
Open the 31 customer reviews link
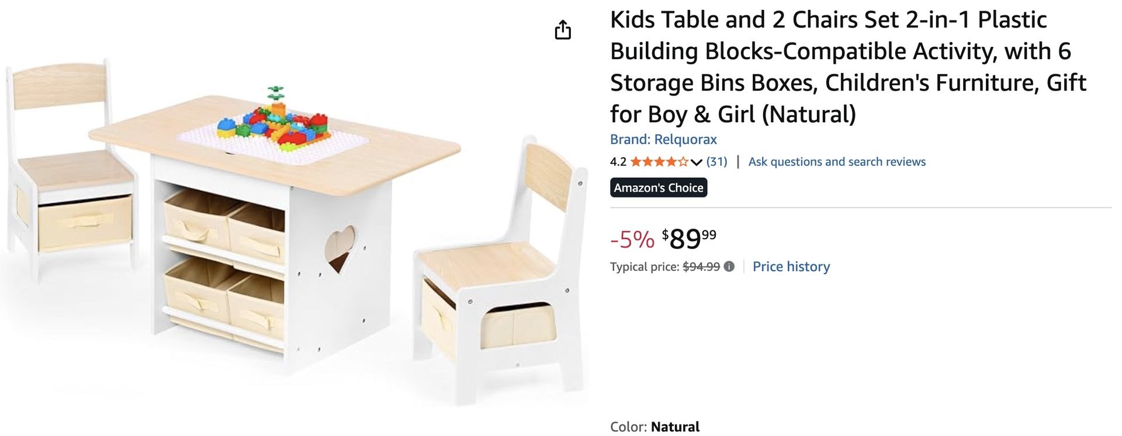pyautogui.click(x=716, y=162)
